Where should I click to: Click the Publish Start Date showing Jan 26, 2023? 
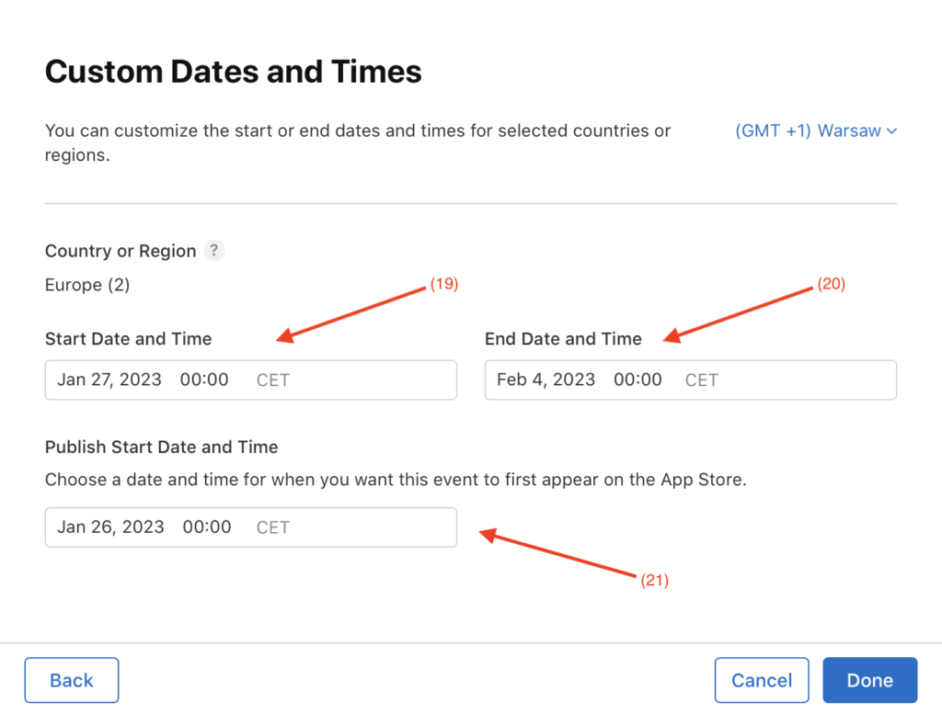(110, 527)
